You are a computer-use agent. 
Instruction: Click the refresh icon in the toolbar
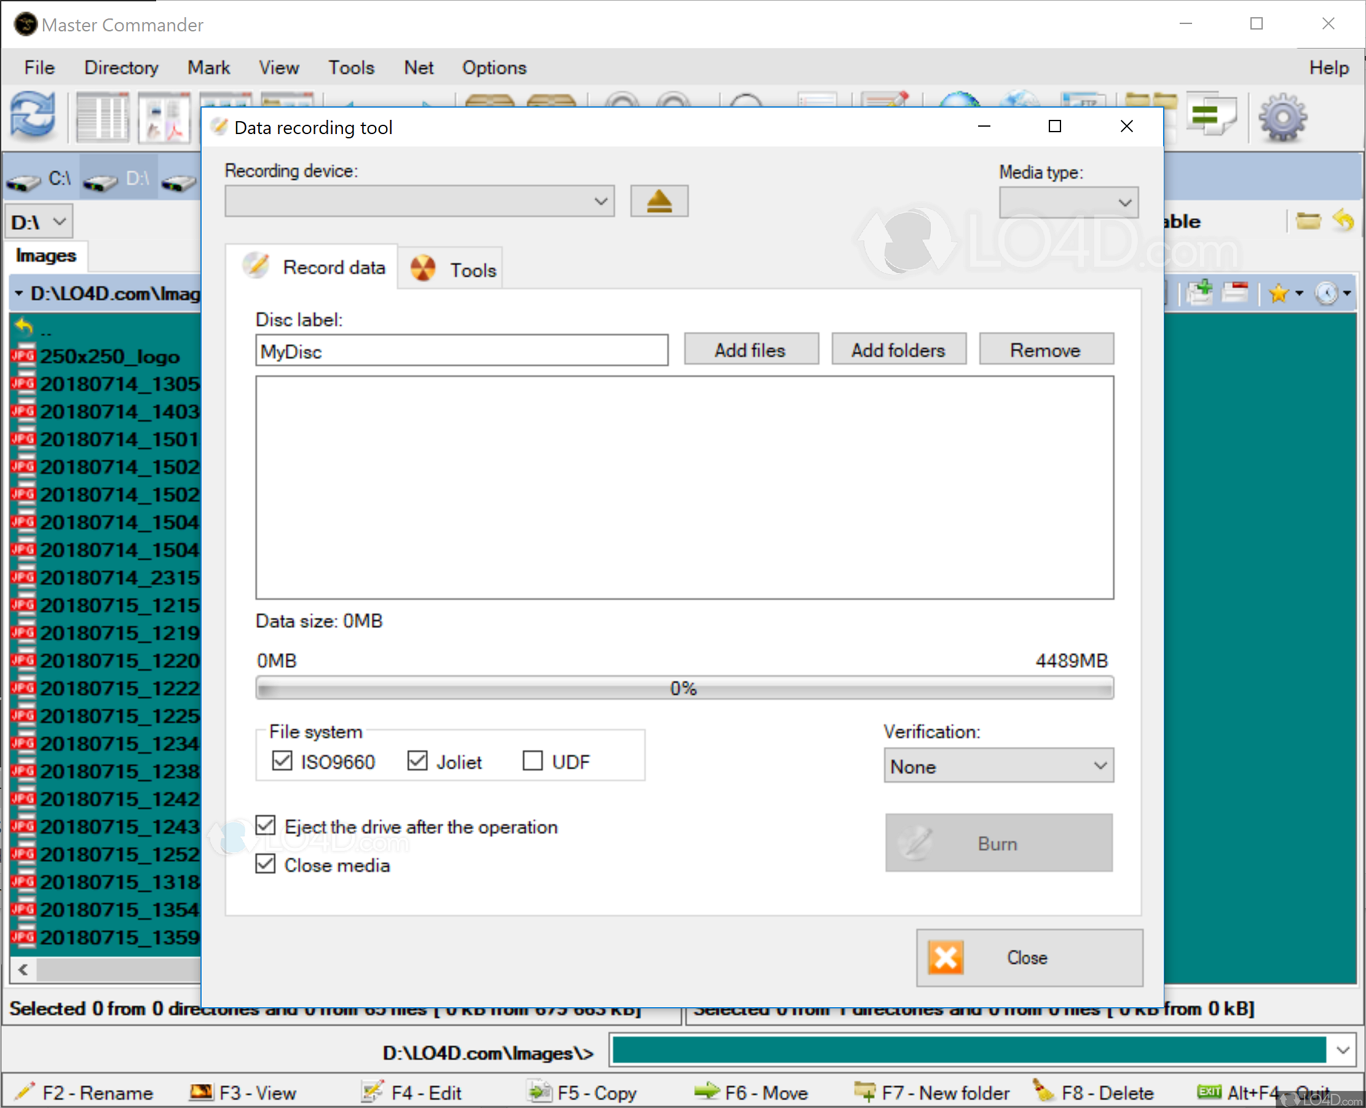33,116
